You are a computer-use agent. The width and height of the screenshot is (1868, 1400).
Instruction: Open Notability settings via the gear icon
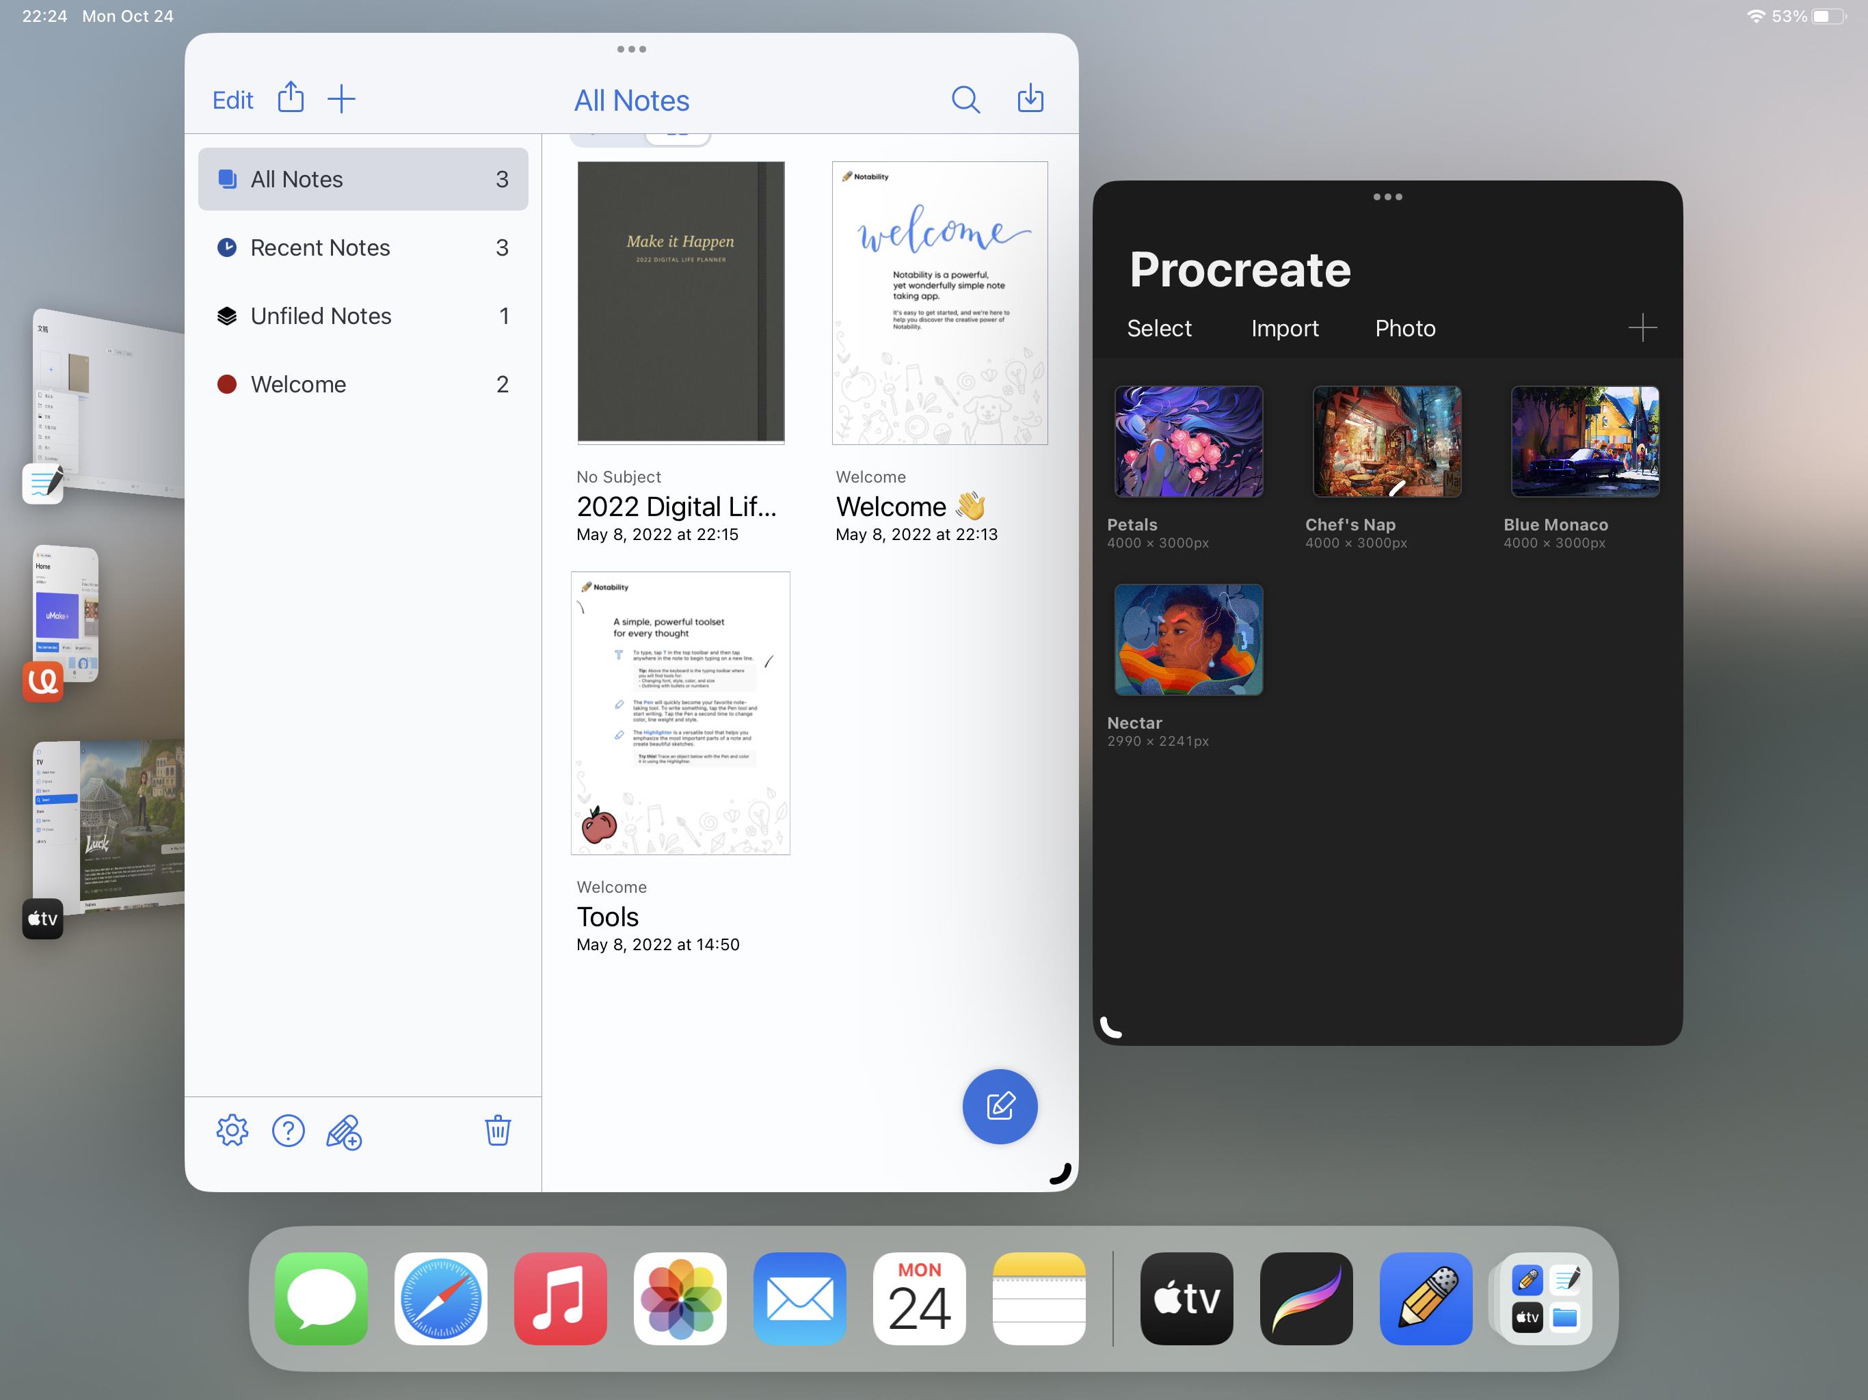click(232, 1131)
